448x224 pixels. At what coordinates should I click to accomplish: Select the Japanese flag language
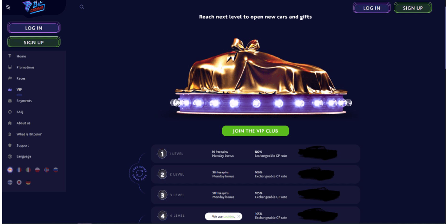(19, 182)
